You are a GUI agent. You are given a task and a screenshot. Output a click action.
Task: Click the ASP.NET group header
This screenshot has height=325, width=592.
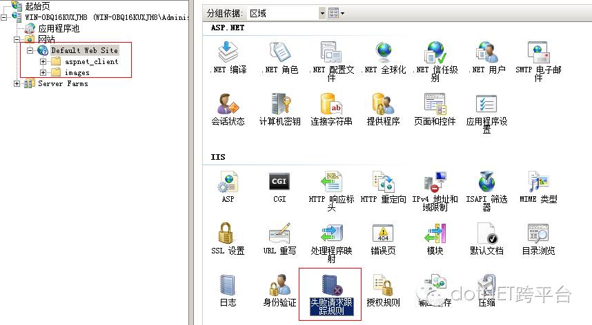pyautogui.click(x=227, y=28)
